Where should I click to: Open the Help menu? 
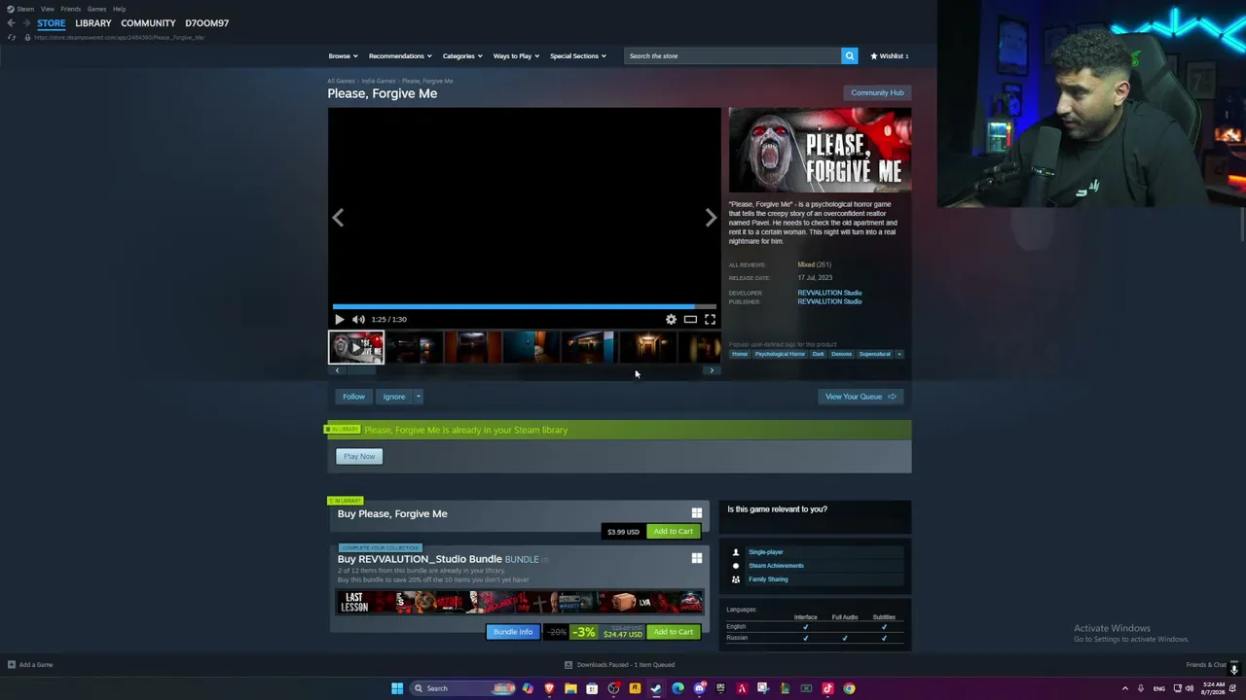click(x=119, y=9)
